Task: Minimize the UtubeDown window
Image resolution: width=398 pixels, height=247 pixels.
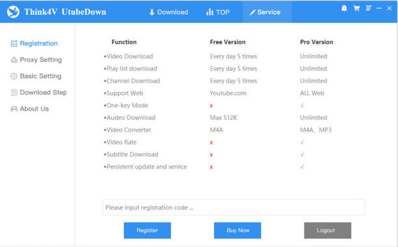Action: click(379, 8)
